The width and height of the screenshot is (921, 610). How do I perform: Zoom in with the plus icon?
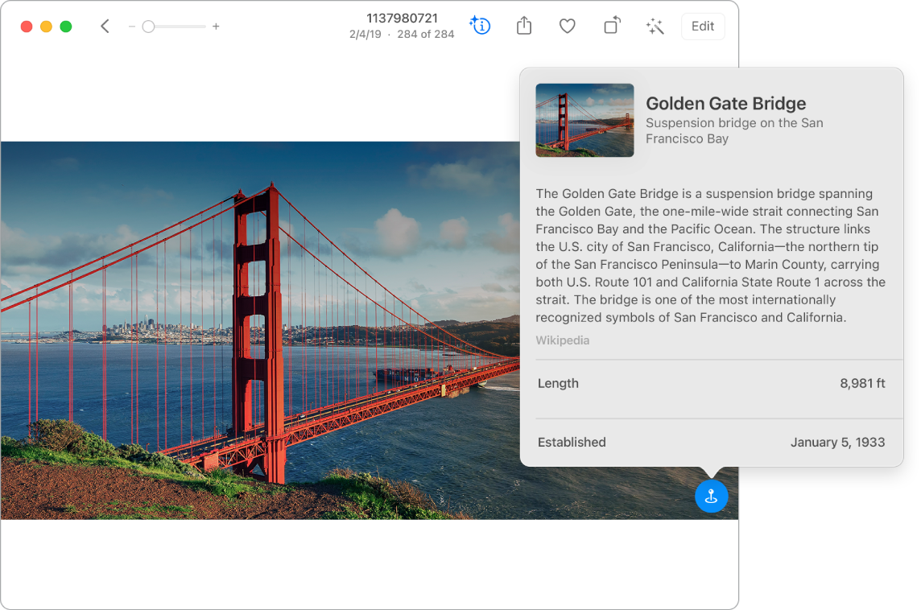click(x=216, y=26)
